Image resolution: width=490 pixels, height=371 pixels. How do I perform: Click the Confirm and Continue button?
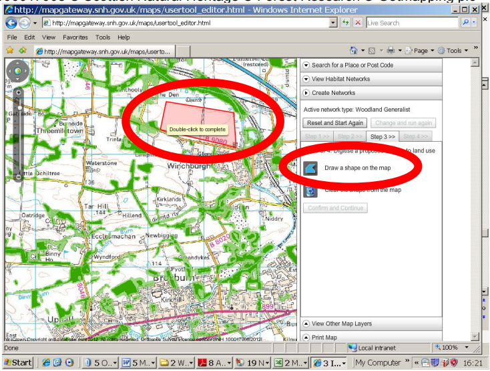click(335, 208)
